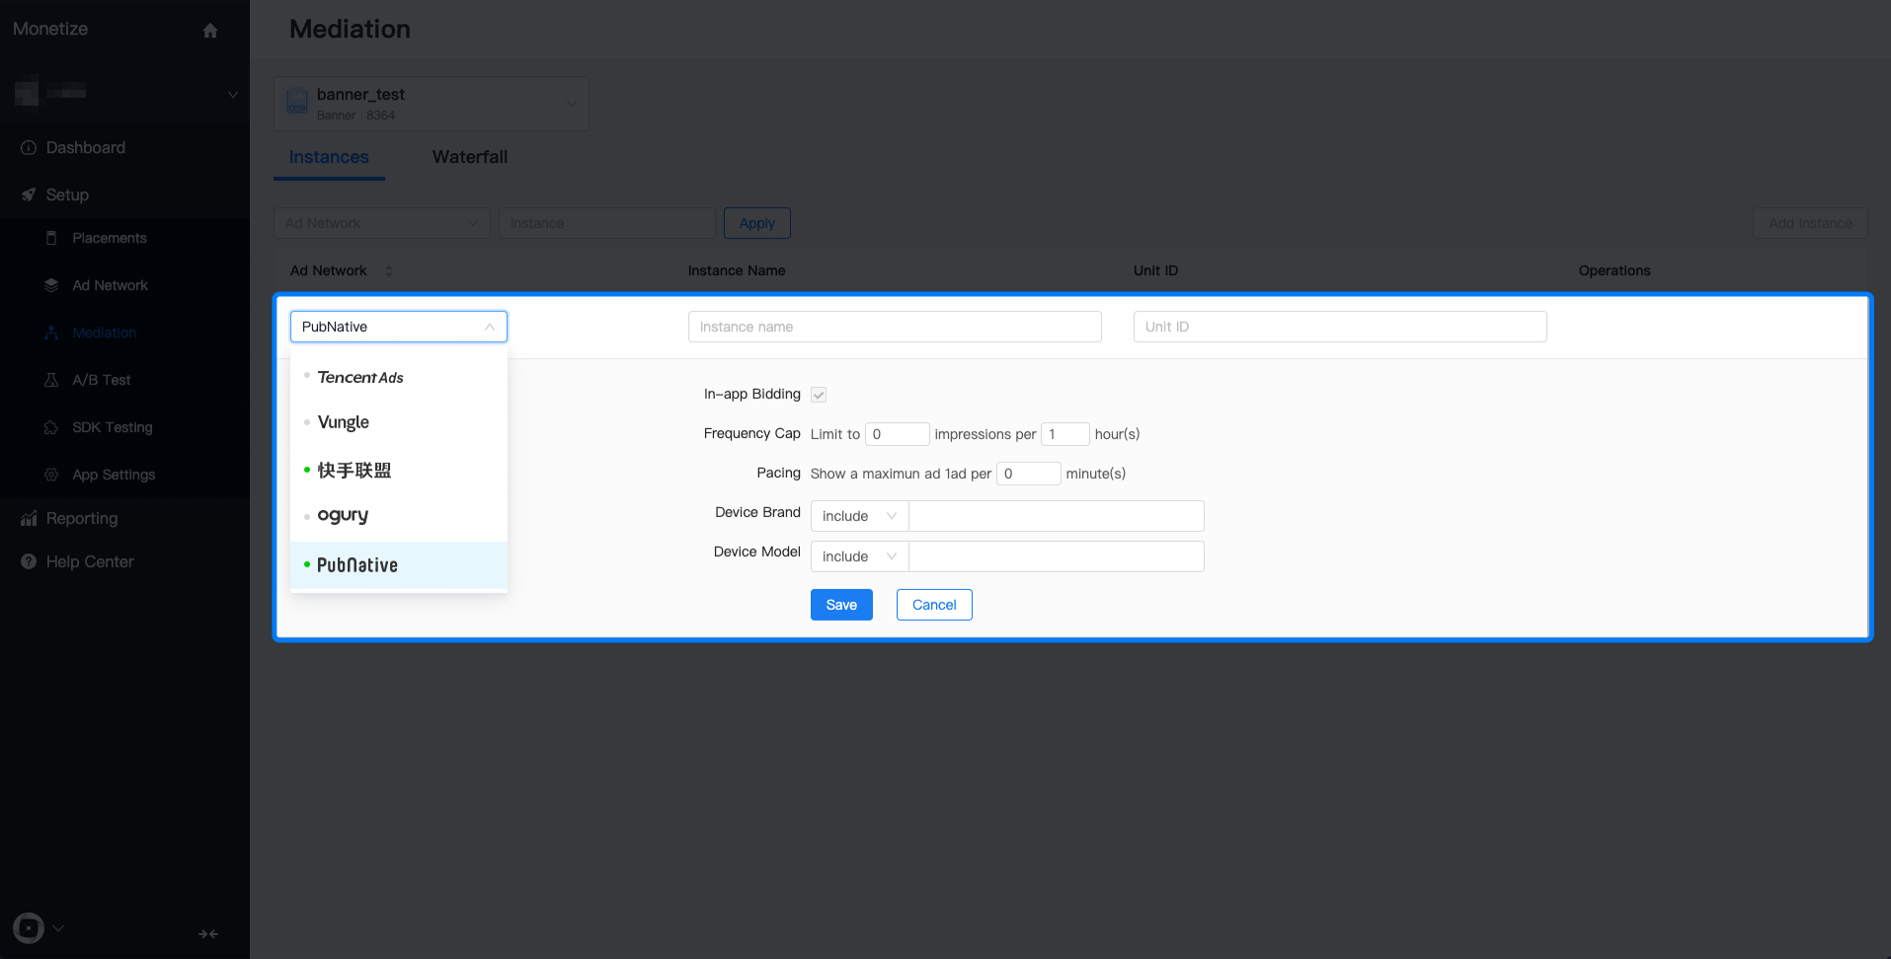Save the instance settings
The image size is (1891, 959).
tap(841, 605)
